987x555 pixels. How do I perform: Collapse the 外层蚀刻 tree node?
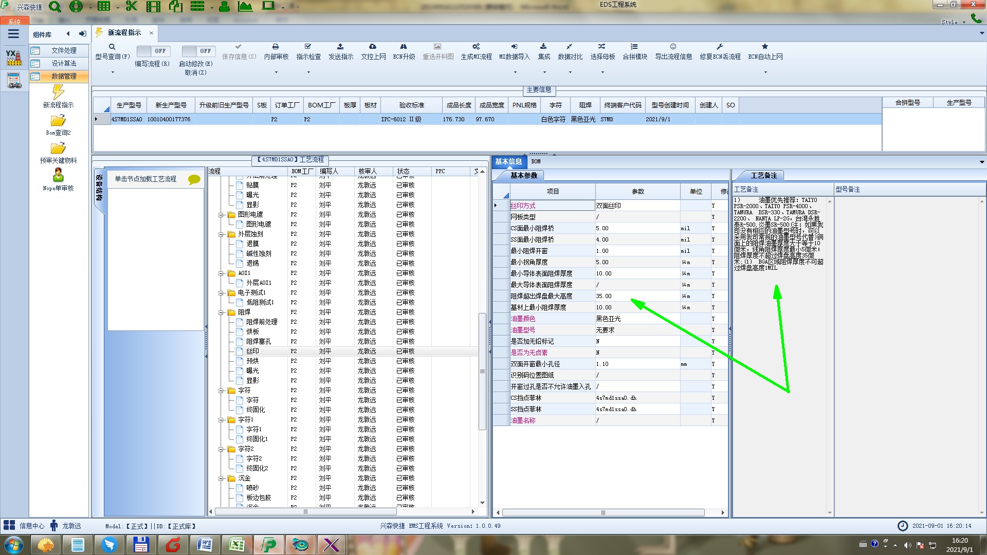[221, 234]
